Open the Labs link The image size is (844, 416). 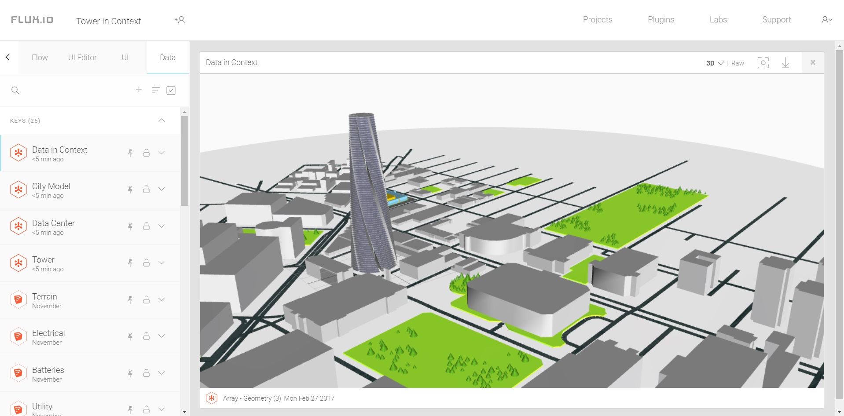(718, 20)
